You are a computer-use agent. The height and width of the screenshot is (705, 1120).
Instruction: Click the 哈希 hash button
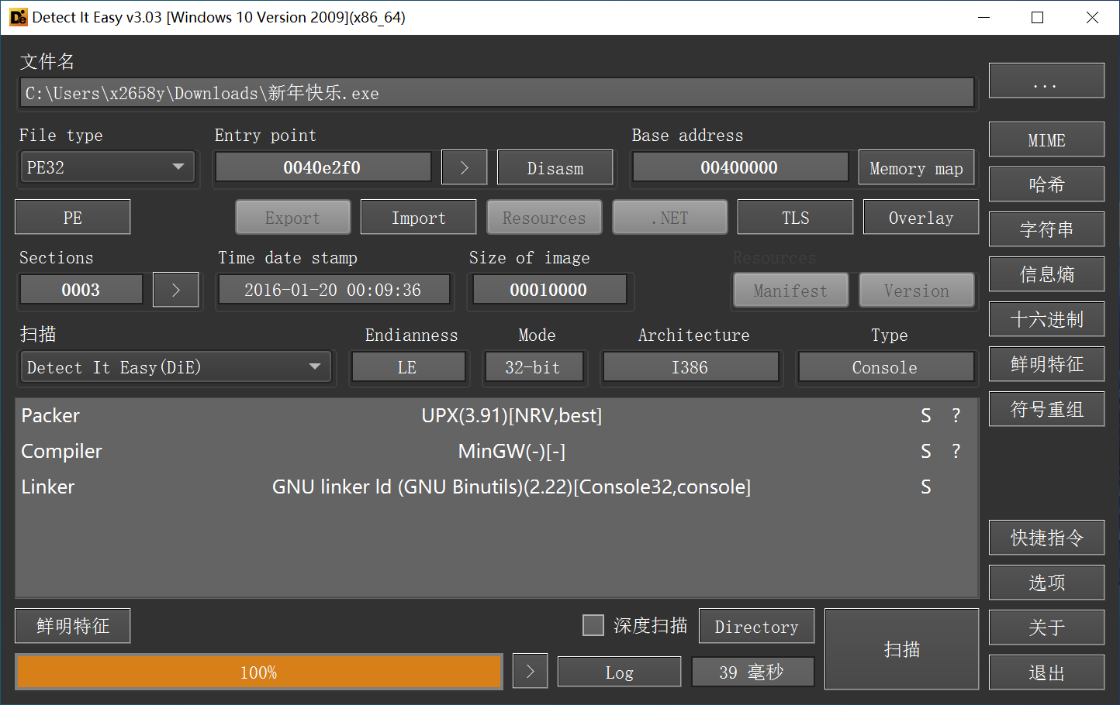(x=1046, y=184)
